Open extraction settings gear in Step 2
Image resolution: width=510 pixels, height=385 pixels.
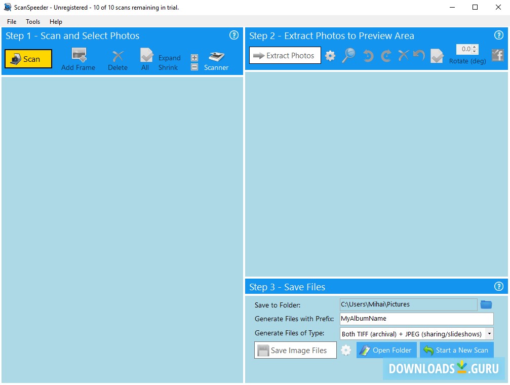[x=330, y=56]
